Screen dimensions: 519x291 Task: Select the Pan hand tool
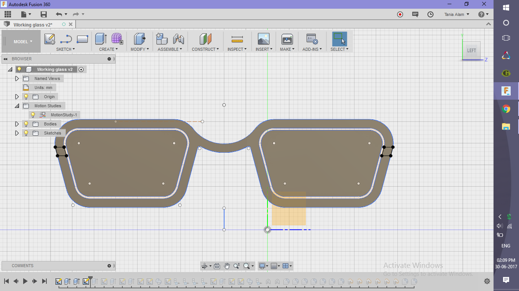pyautogui.click(x=227, y=266)
